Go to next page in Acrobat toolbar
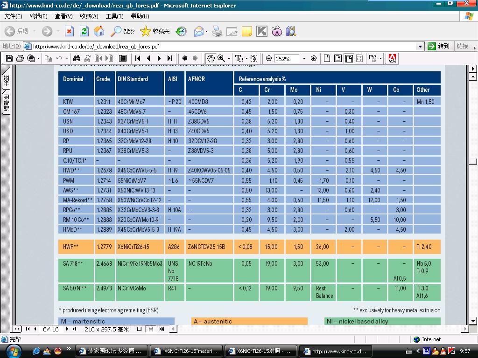The width and height of the screenshot is (478, 358). tap(159, 58)
